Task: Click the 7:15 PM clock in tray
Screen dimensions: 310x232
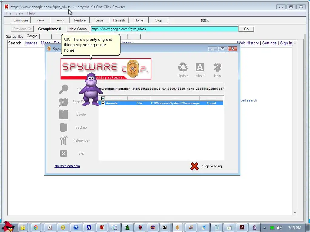Action: pos(295,228)
